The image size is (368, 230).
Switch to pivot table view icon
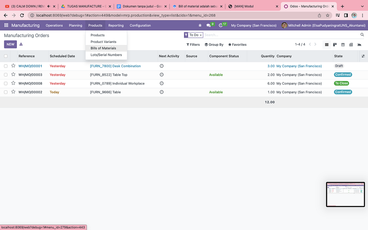[351, 45]
